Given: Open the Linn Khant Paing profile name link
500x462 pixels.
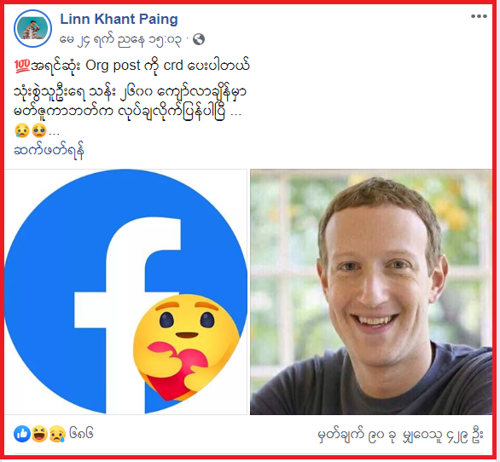Looking at the screenshot, I should pos(119,19).
